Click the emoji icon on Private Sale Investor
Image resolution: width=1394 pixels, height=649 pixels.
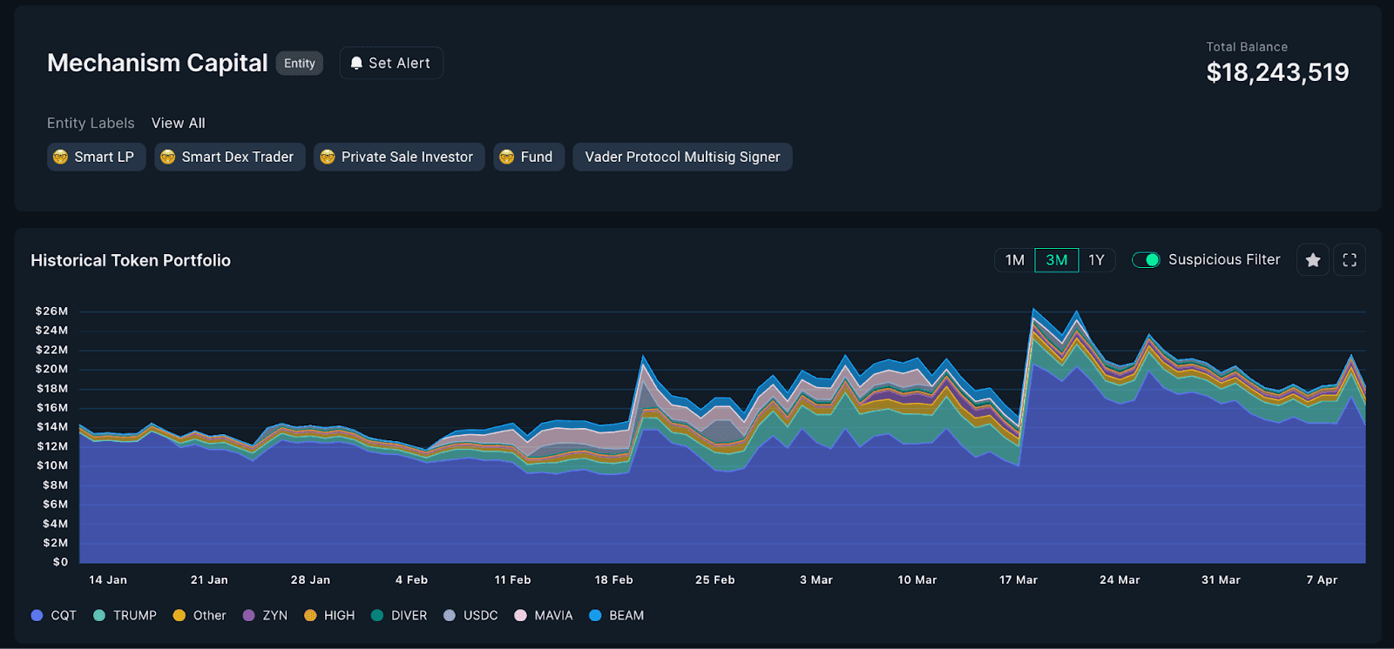pyautogui.click(x=328, y=157)
